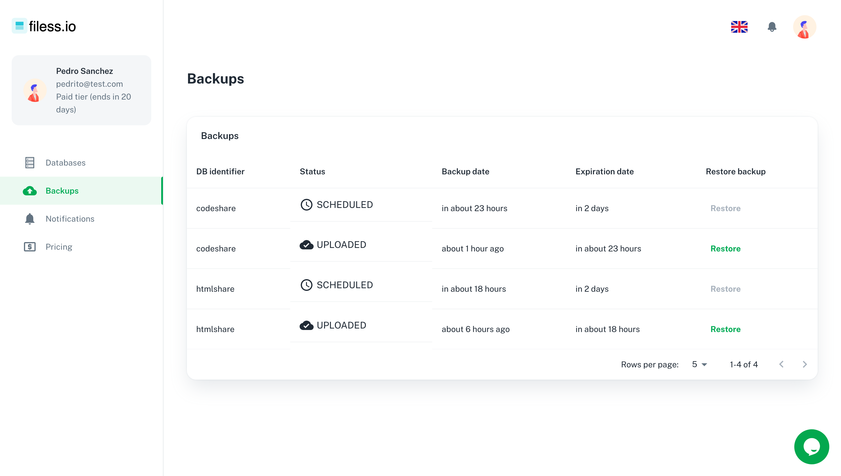Click the DB identifier column header
This screenshot has width=841, height=476.
[x=220, y=171]
